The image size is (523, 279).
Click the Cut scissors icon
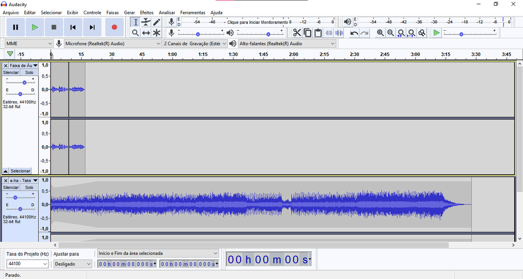coord(297,33)
